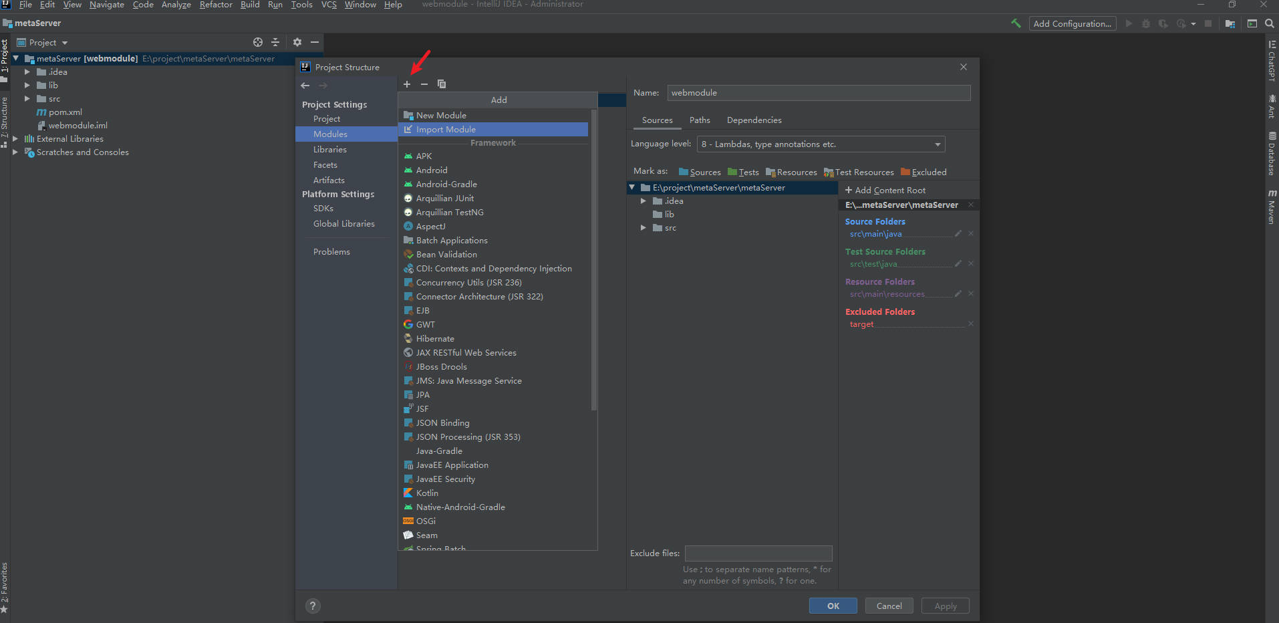The image size is (1279, 623).
Task: Click the help question mark button
Action: pos(312,606)
